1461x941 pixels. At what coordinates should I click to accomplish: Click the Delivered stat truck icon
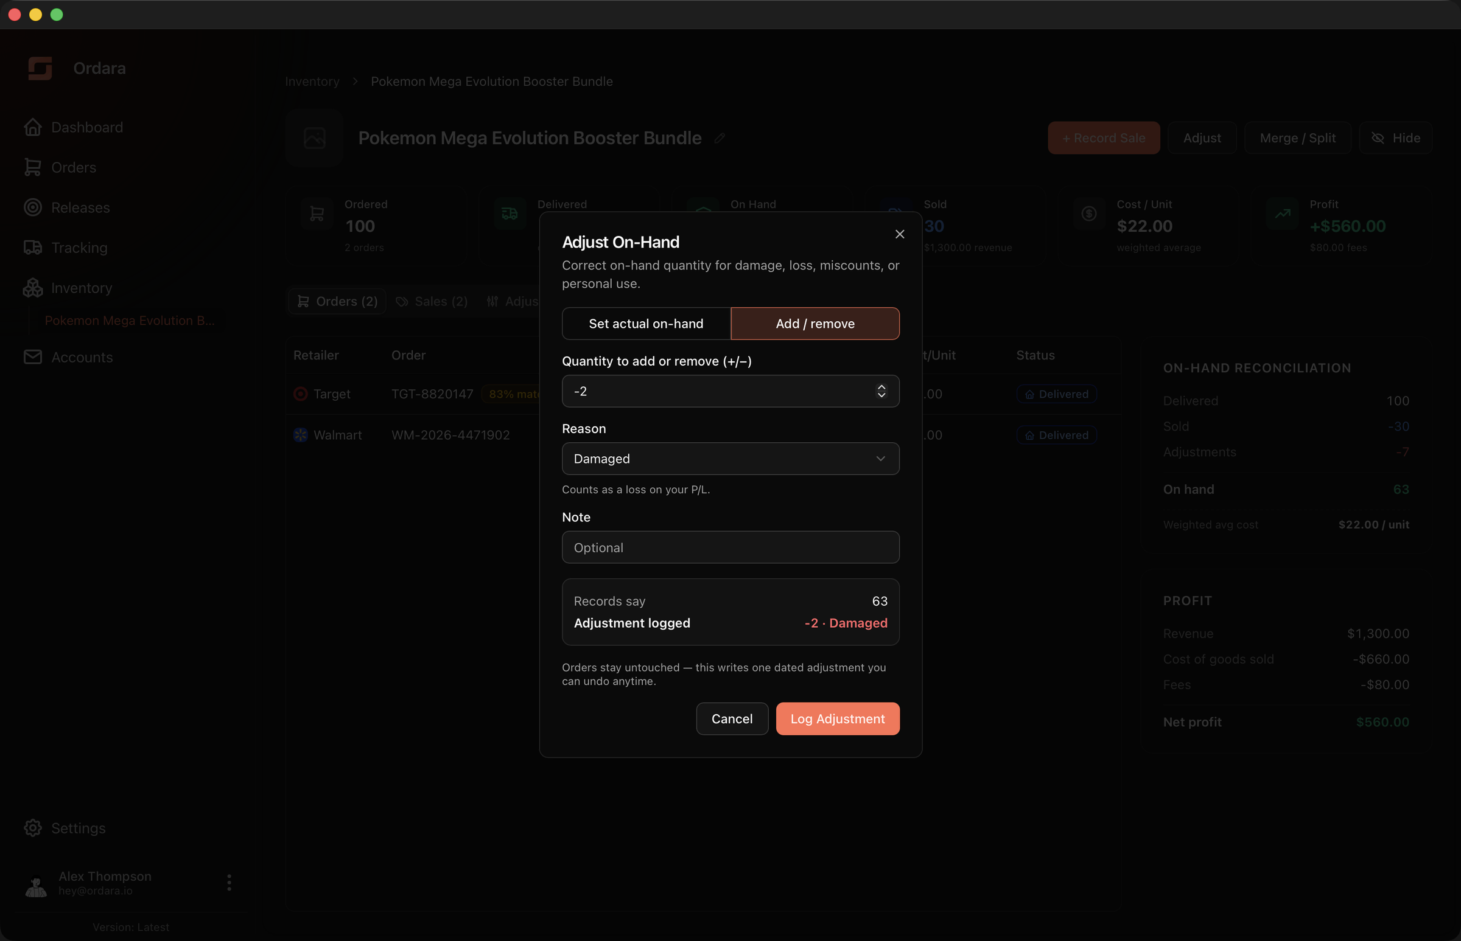tap(510, 214)
